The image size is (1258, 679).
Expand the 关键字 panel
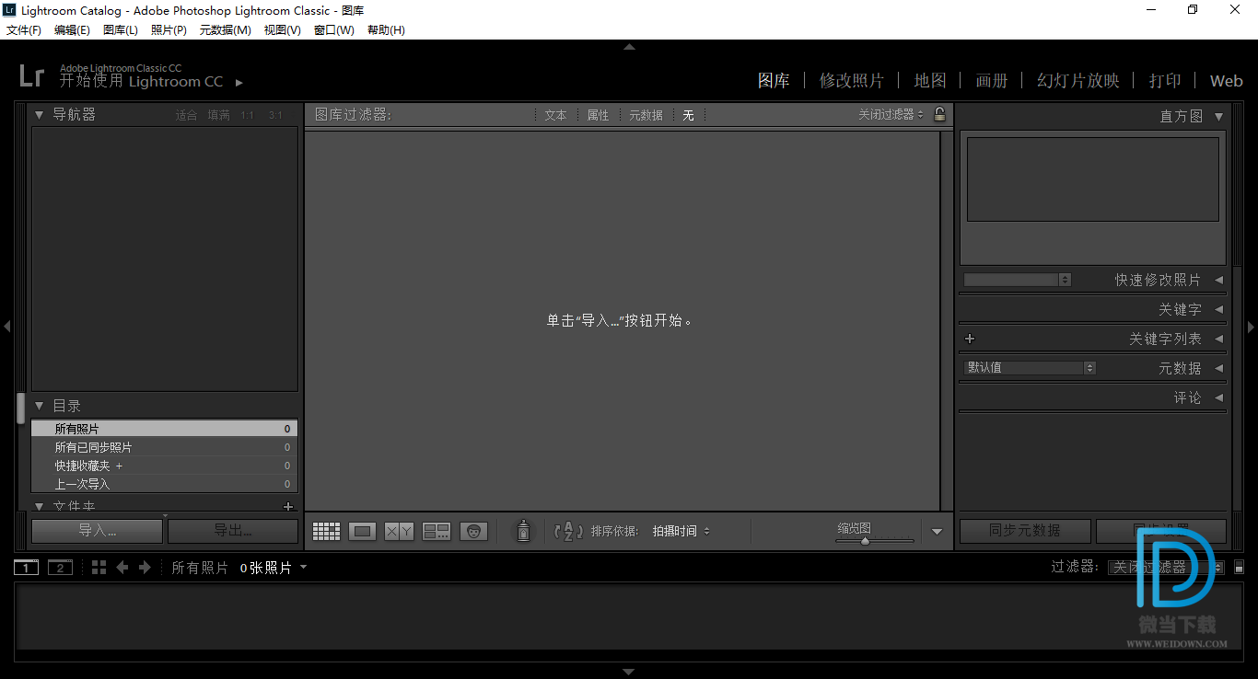[x=1218, y=309]
